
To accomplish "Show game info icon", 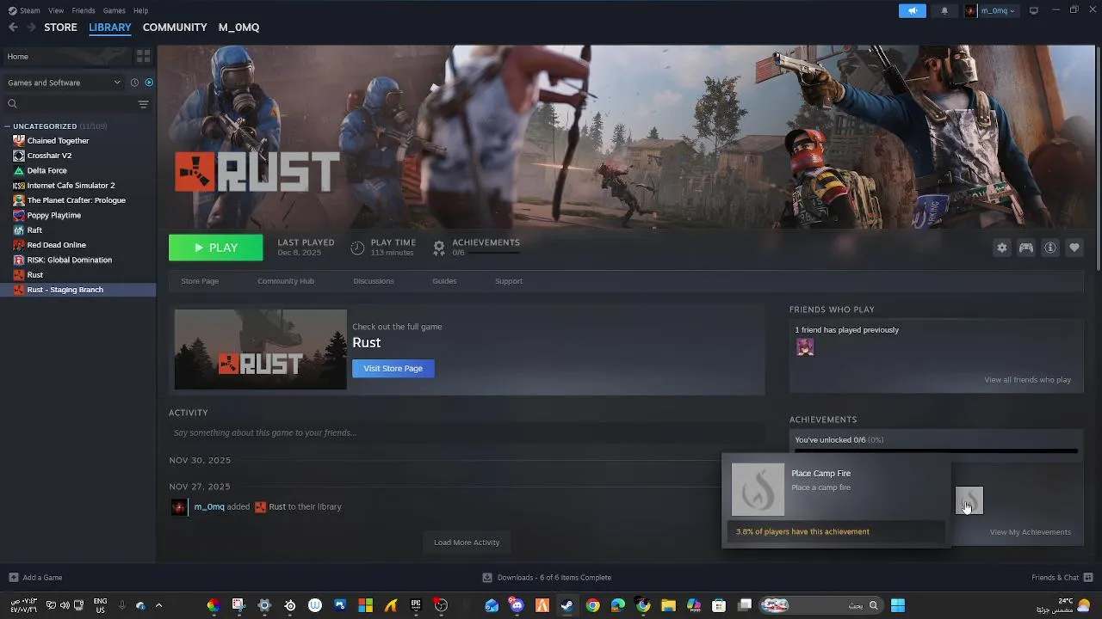I will [1050, 248].
